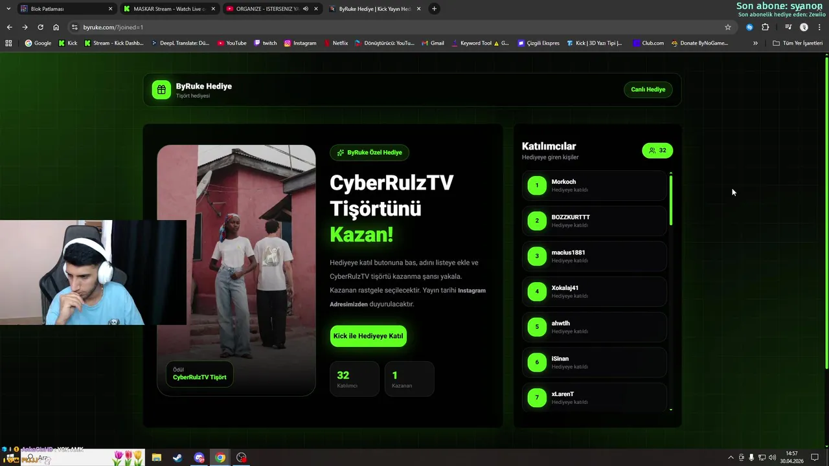Open the Chrome extensions puzzle icon
Viewport: 829px width, 466px height.
point(766,27)
